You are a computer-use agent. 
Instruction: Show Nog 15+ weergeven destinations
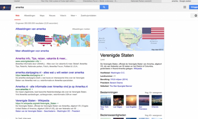tap(153, 93)
